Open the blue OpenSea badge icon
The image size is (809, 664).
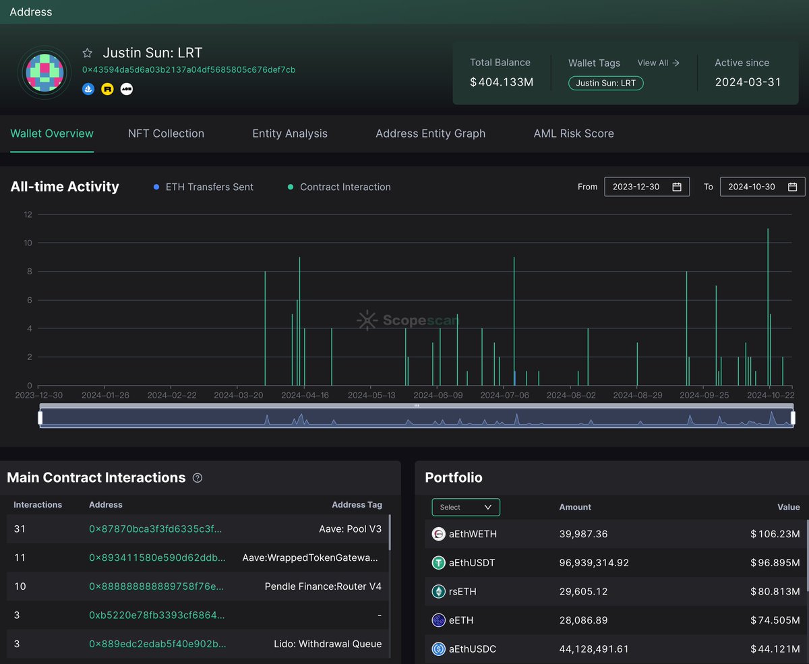[88, 89]
